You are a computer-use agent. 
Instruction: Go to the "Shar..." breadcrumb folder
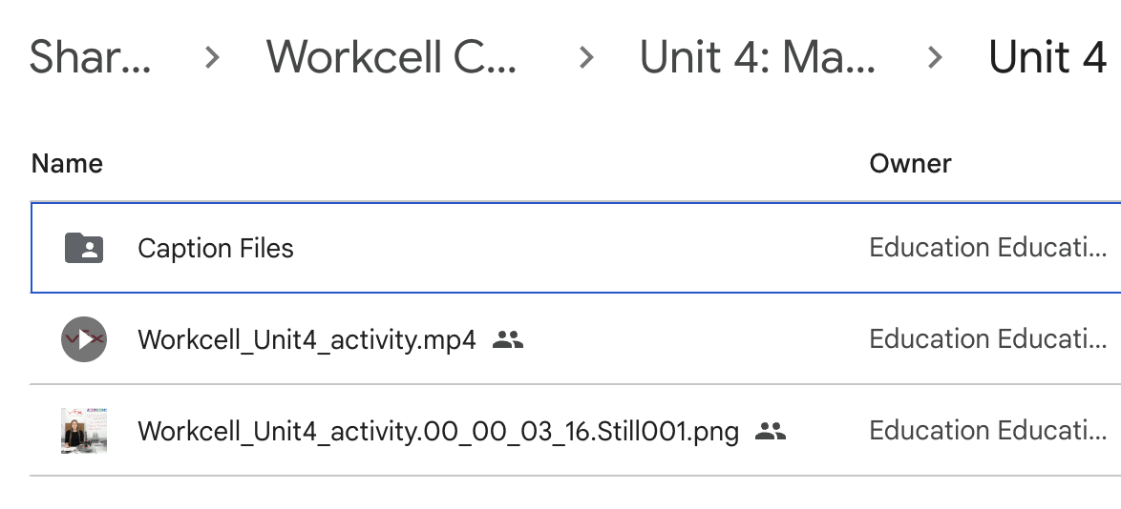[90, 58]
